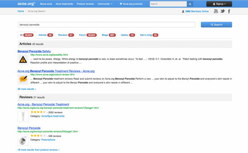
Task: Click the tube product thumbnail for Acne.org treatment
Action: pos(23,117)
